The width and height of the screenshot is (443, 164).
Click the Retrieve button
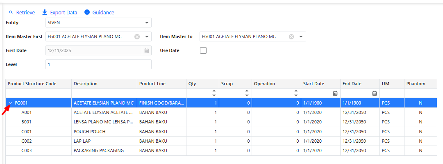click(22, 12)
